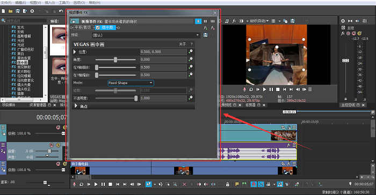Expand the 角点 section triangle
The image size is (376, 195).
click(x=76, y=106)
